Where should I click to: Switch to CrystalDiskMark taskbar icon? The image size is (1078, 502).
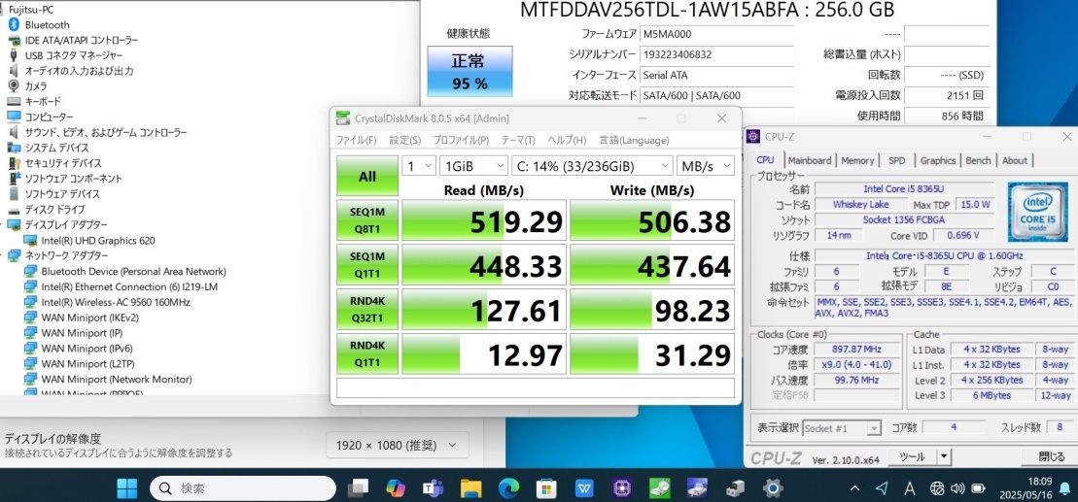(659, 488)
